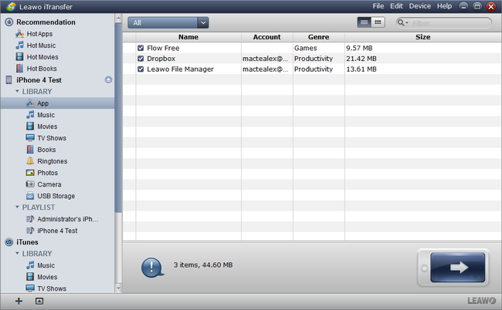Screen dimensions: 502x310
Task: Open the Device menu
Action: 419,6
